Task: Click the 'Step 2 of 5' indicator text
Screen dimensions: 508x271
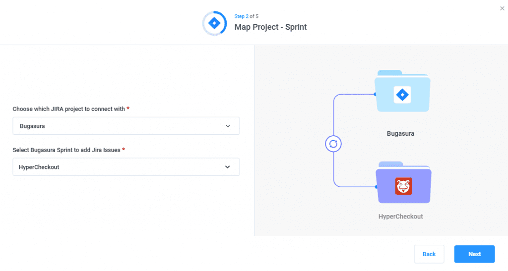Action: pos(246,16)
